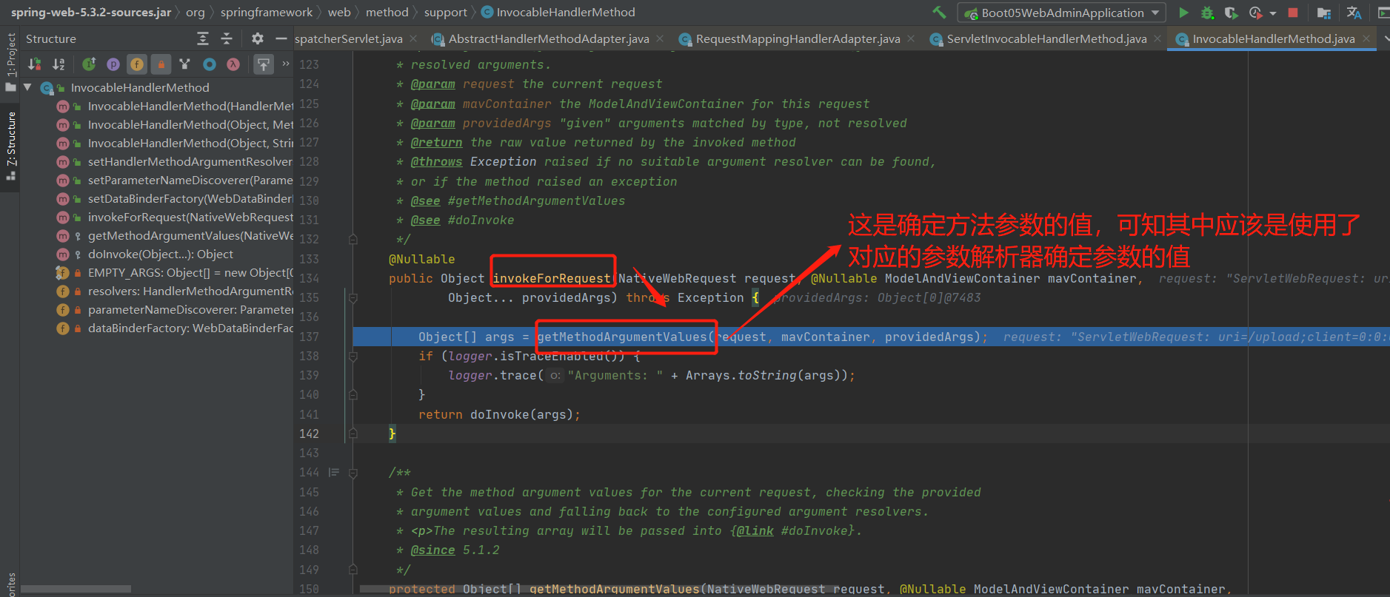1390x597 pixels.
Task: Toggle Show Lambdas with the lambda icon
Action: pos(233,64)
